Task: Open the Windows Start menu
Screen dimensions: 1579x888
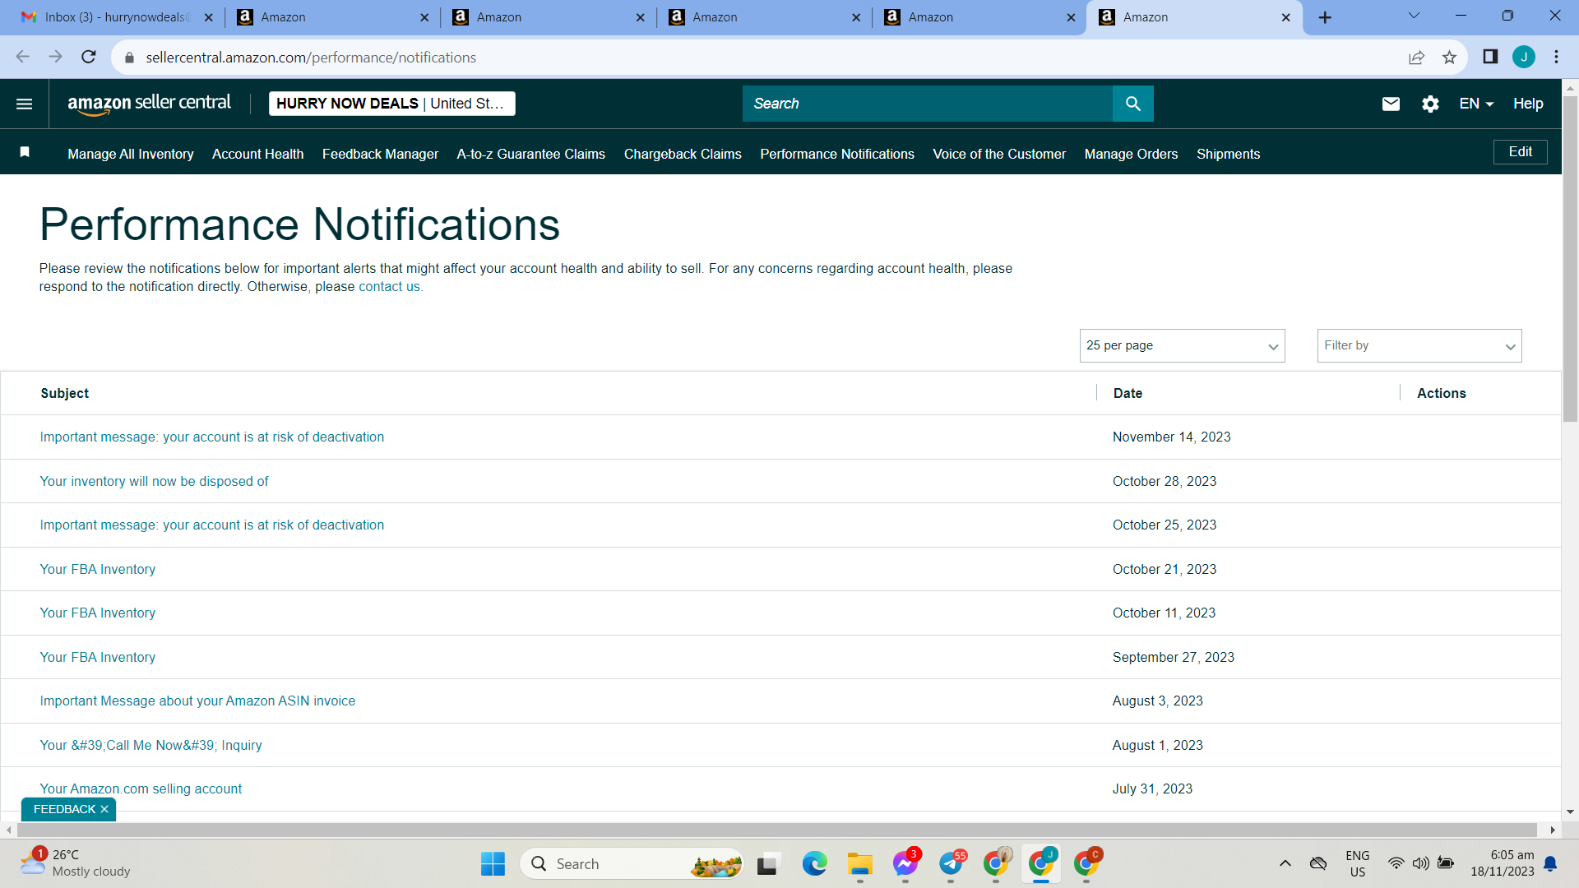Action: point(493,863)
